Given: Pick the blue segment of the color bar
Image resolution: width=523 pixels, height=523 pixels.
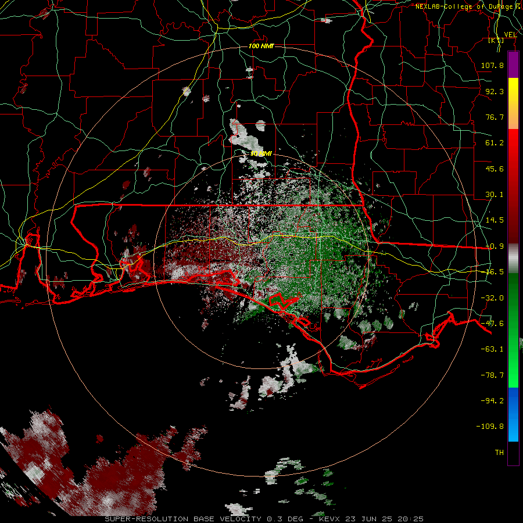Looking at the screenshot, I should pyautogui.click(x=513, y=414).
